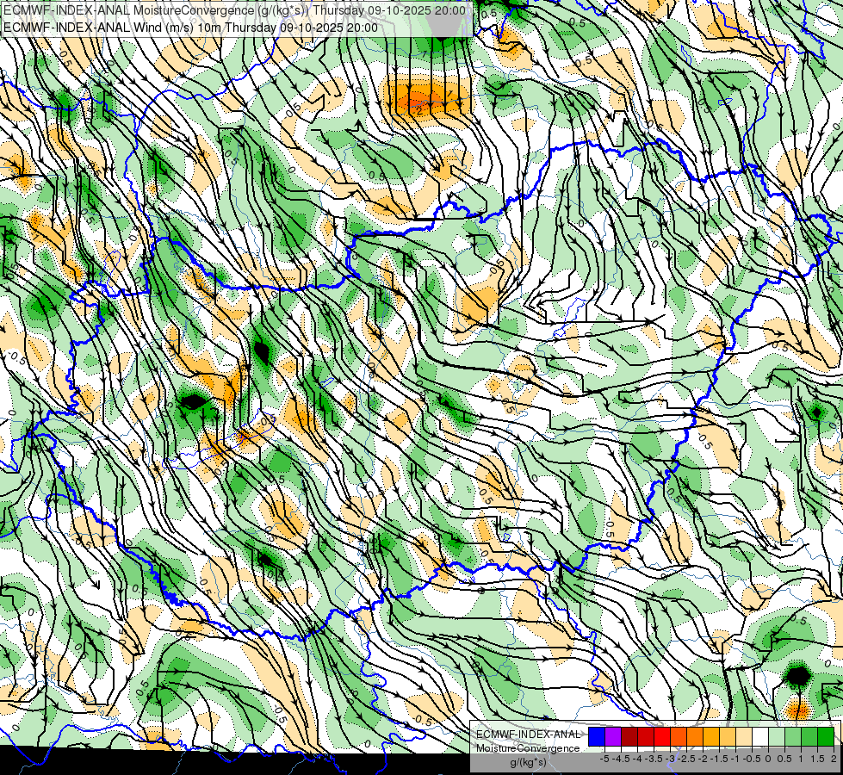Click the legend tick value -5
This screenshot has height=775, width=843.
604,759
